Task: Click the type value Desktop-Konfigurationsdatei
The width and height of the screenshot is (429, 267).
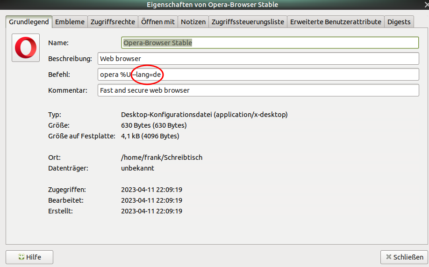Action: point(204,115)
